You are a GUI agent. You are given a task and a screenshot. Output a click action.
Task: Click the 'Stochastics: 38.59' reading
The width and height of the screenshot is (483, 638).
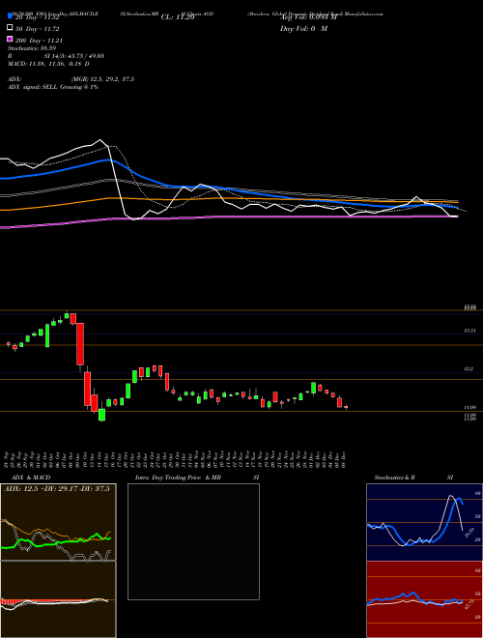point(32,48)
